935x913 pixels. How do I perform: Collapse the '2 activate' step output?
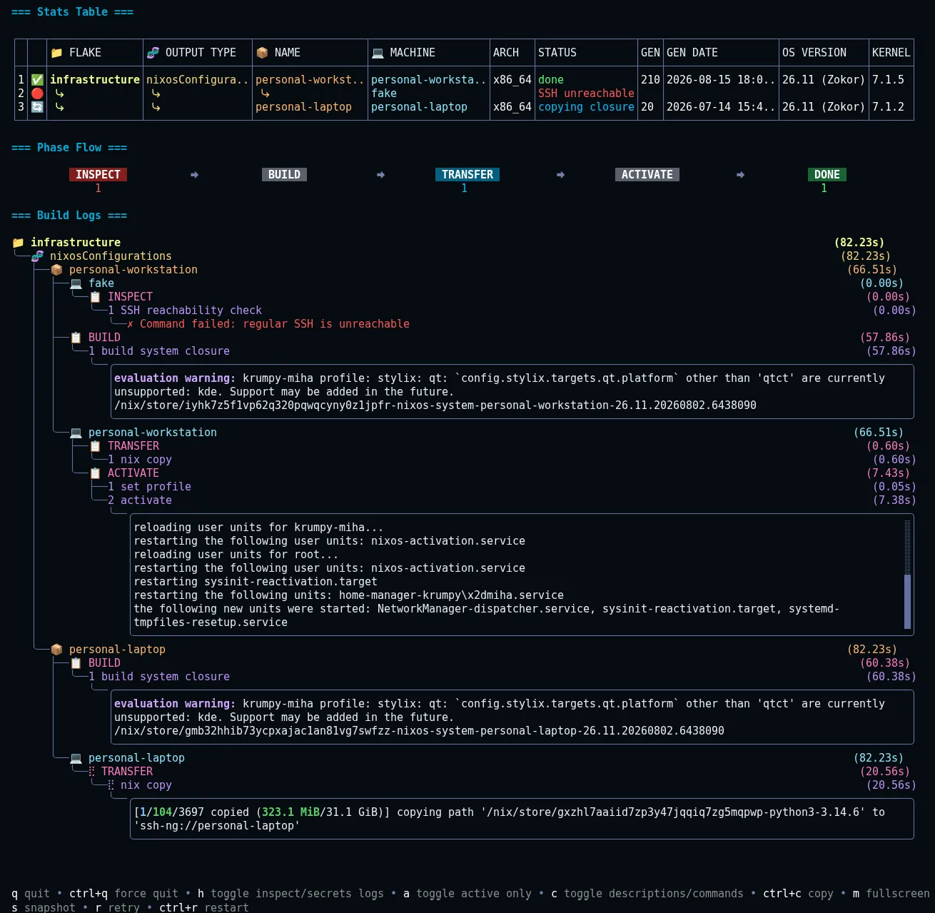(140, 500)
